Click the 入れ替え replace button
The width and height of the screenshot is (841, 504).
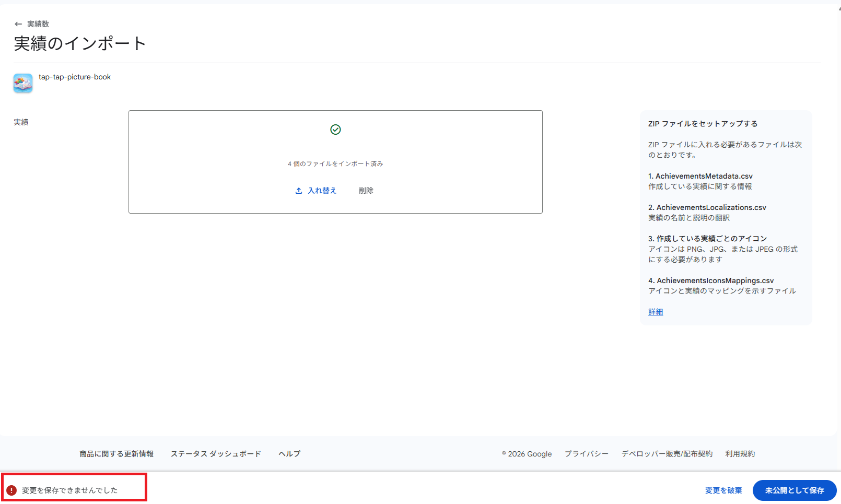(316, 191)
